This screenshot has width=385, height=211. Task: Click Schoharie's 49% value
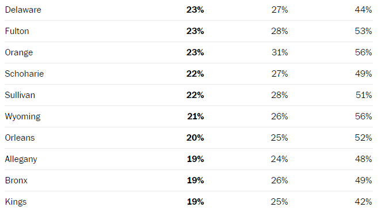363,74
